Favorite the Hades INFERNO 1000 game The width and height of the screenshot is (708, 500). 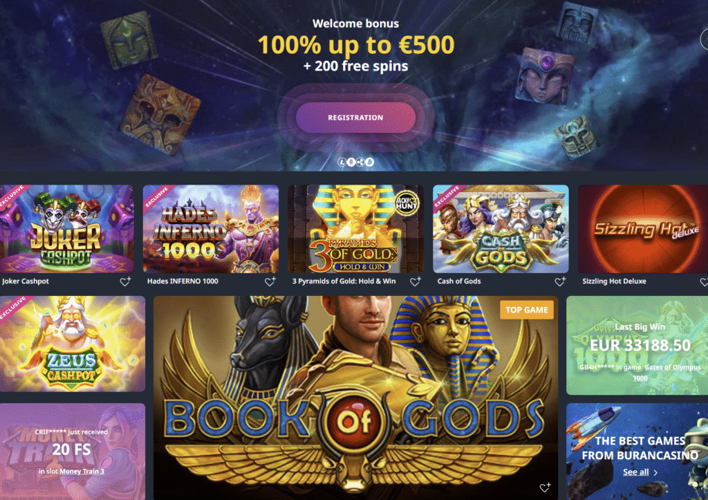(270, 281)
